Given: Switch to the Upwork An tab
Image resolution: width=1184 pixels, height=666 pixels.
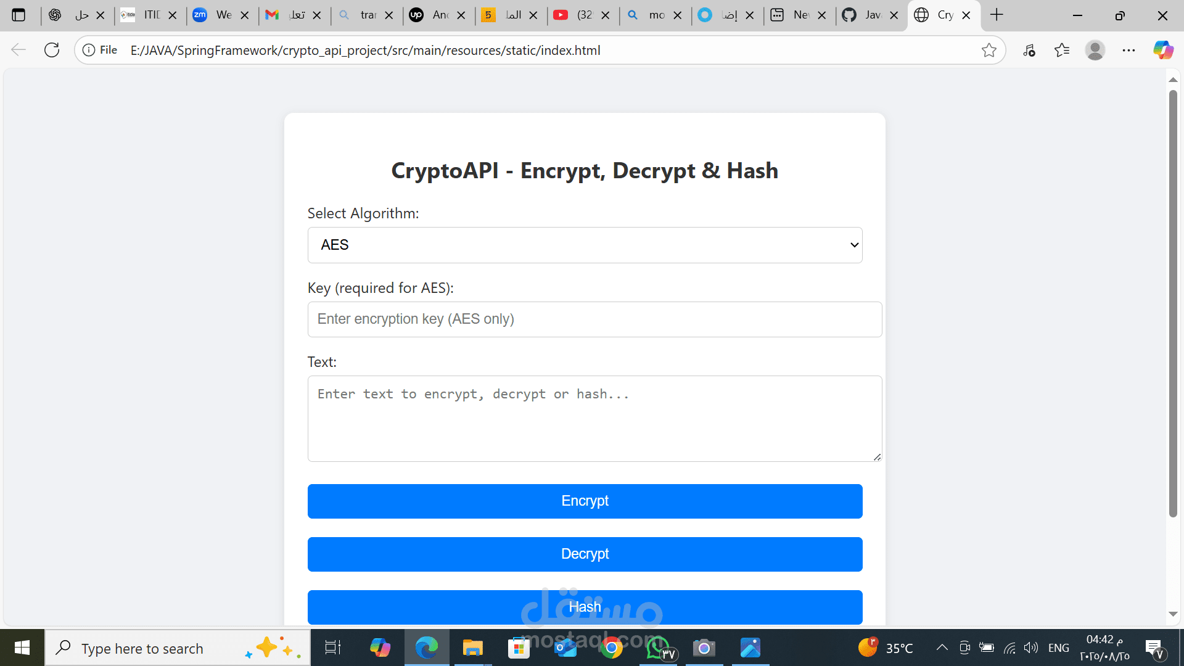Looking at the screenshot, I should coord(438,15).
